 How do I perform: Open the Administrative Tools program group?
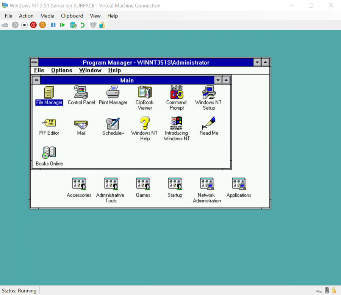pos(110,184)
